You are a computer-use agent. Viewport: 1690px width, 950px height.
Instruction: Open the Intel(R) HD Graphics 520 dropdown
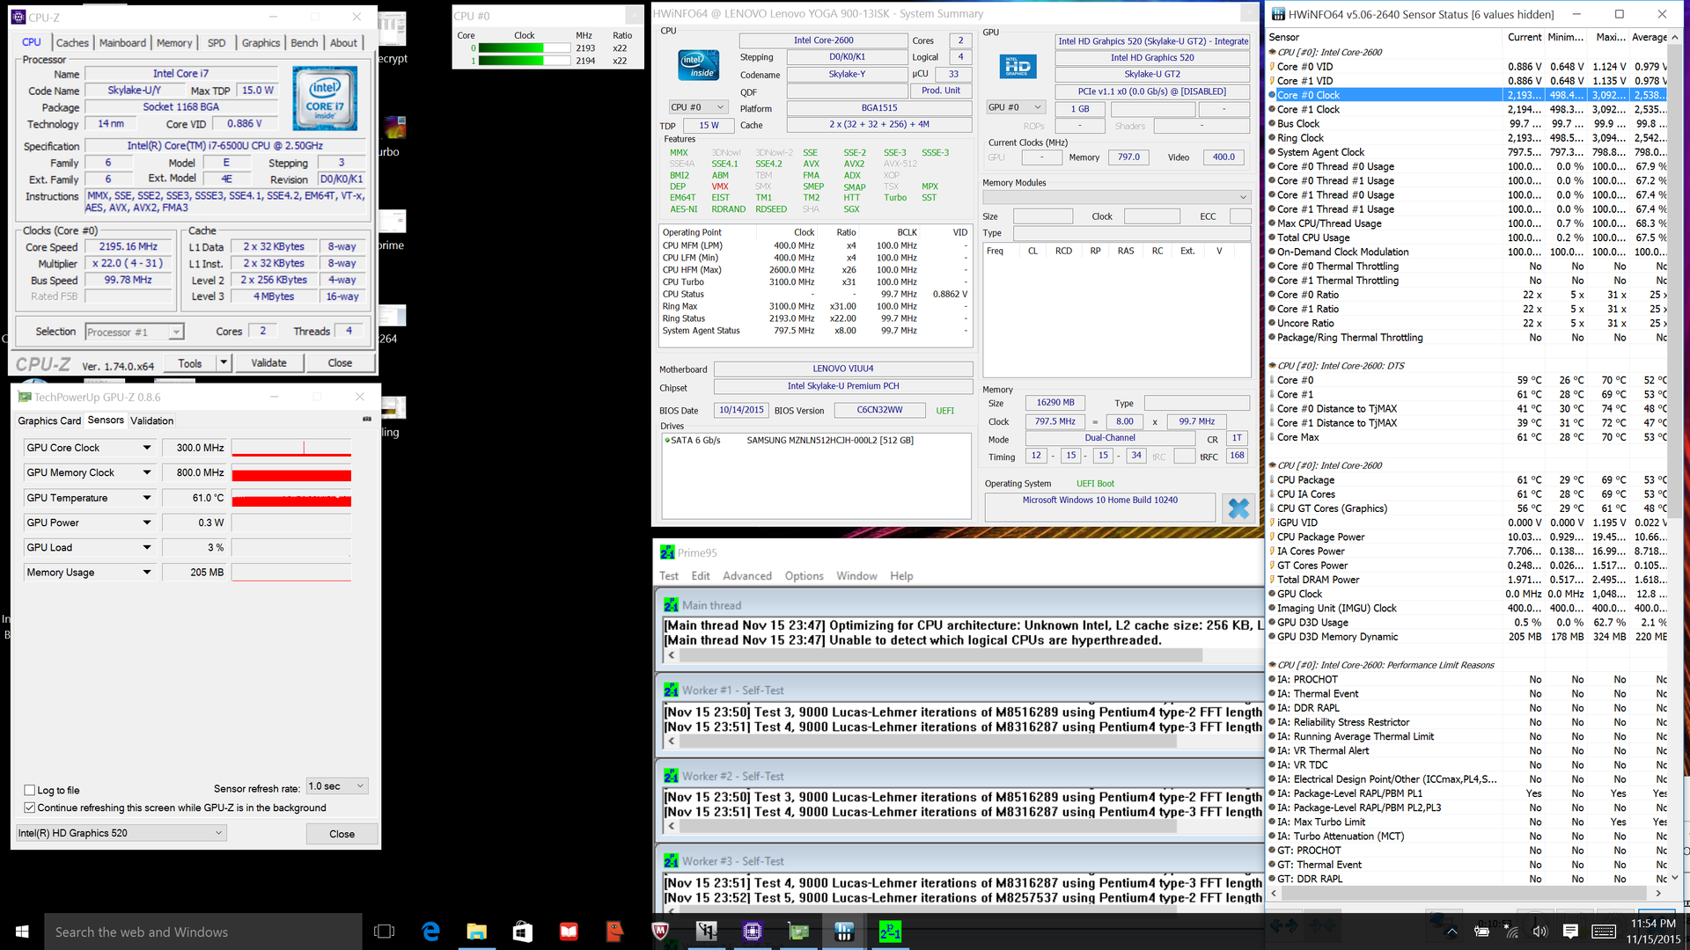pyautogui.click(x=121, y=833)
